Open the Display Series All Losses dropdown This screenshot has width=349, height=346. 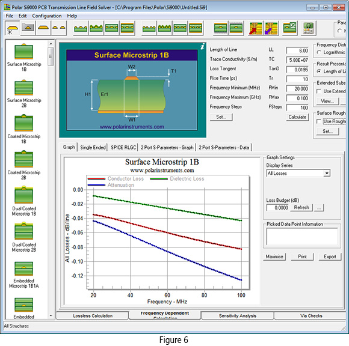pyautogui.click(x=327, y=174)
